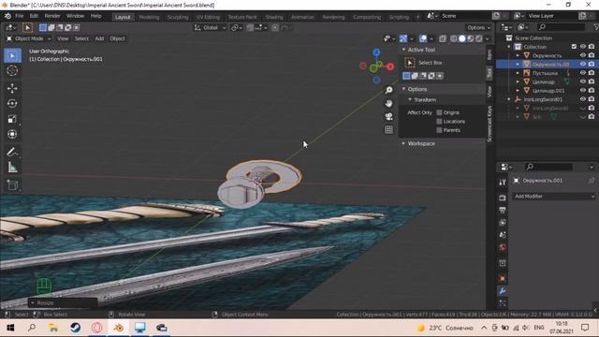
Task: Open Steam from the Windows taskbar
Action: pos(75,328)
